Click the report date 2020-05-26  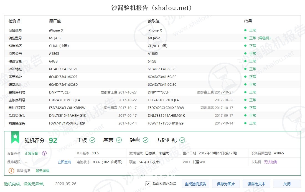66,184
